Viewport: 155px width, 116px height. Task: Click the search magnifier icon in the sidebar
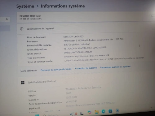pos(7,19)
